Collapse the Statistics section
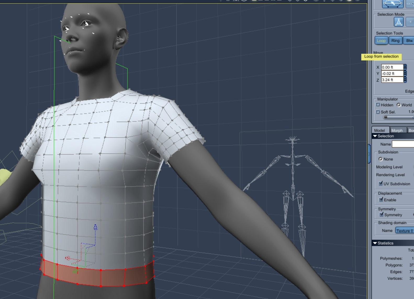Image resolution: width=414 pixels, height=299 pixels. point(375,243)
